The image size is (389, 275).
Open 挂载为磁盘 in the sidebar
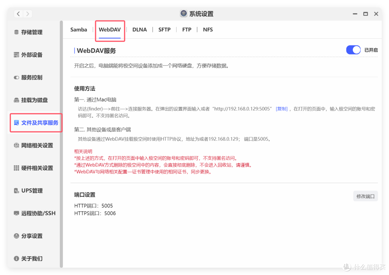35,100
